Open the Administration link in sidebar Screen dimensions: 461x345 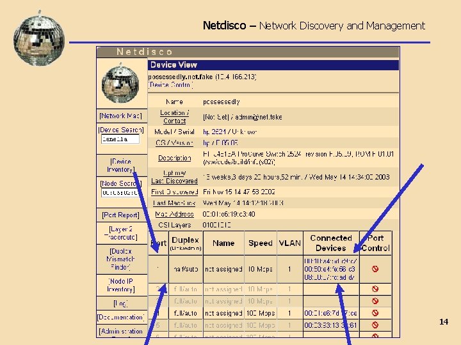(121, 331)
